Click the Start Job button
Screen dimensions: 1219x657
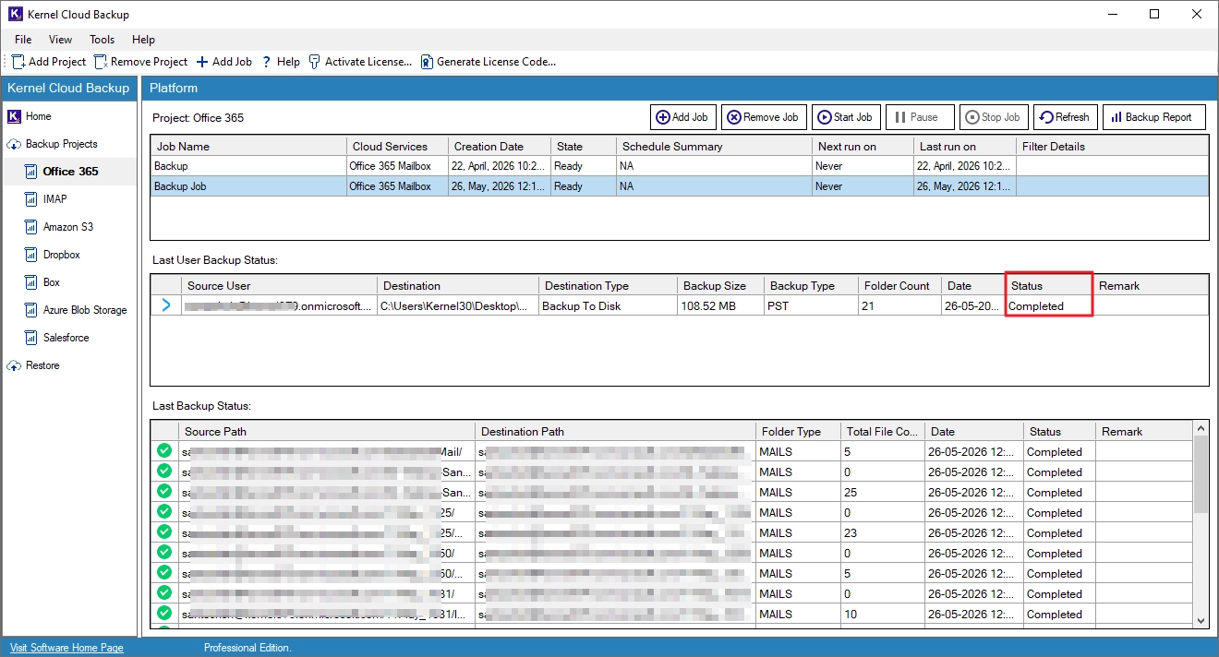pos(845,117)
